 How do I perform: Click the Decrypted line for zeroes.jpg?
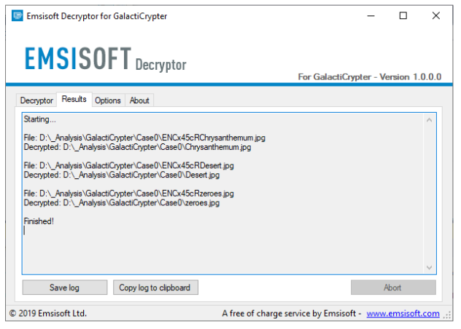point(121,203)
